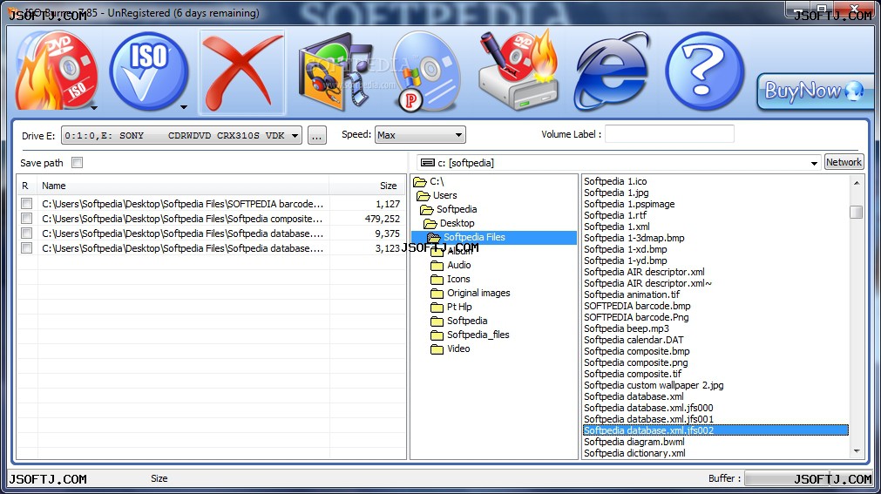Click the file list scrollbar thumb

(857, 212)
